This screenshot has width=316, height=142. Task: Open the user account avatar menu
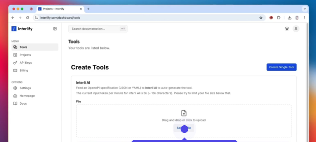tap(296, 29)
